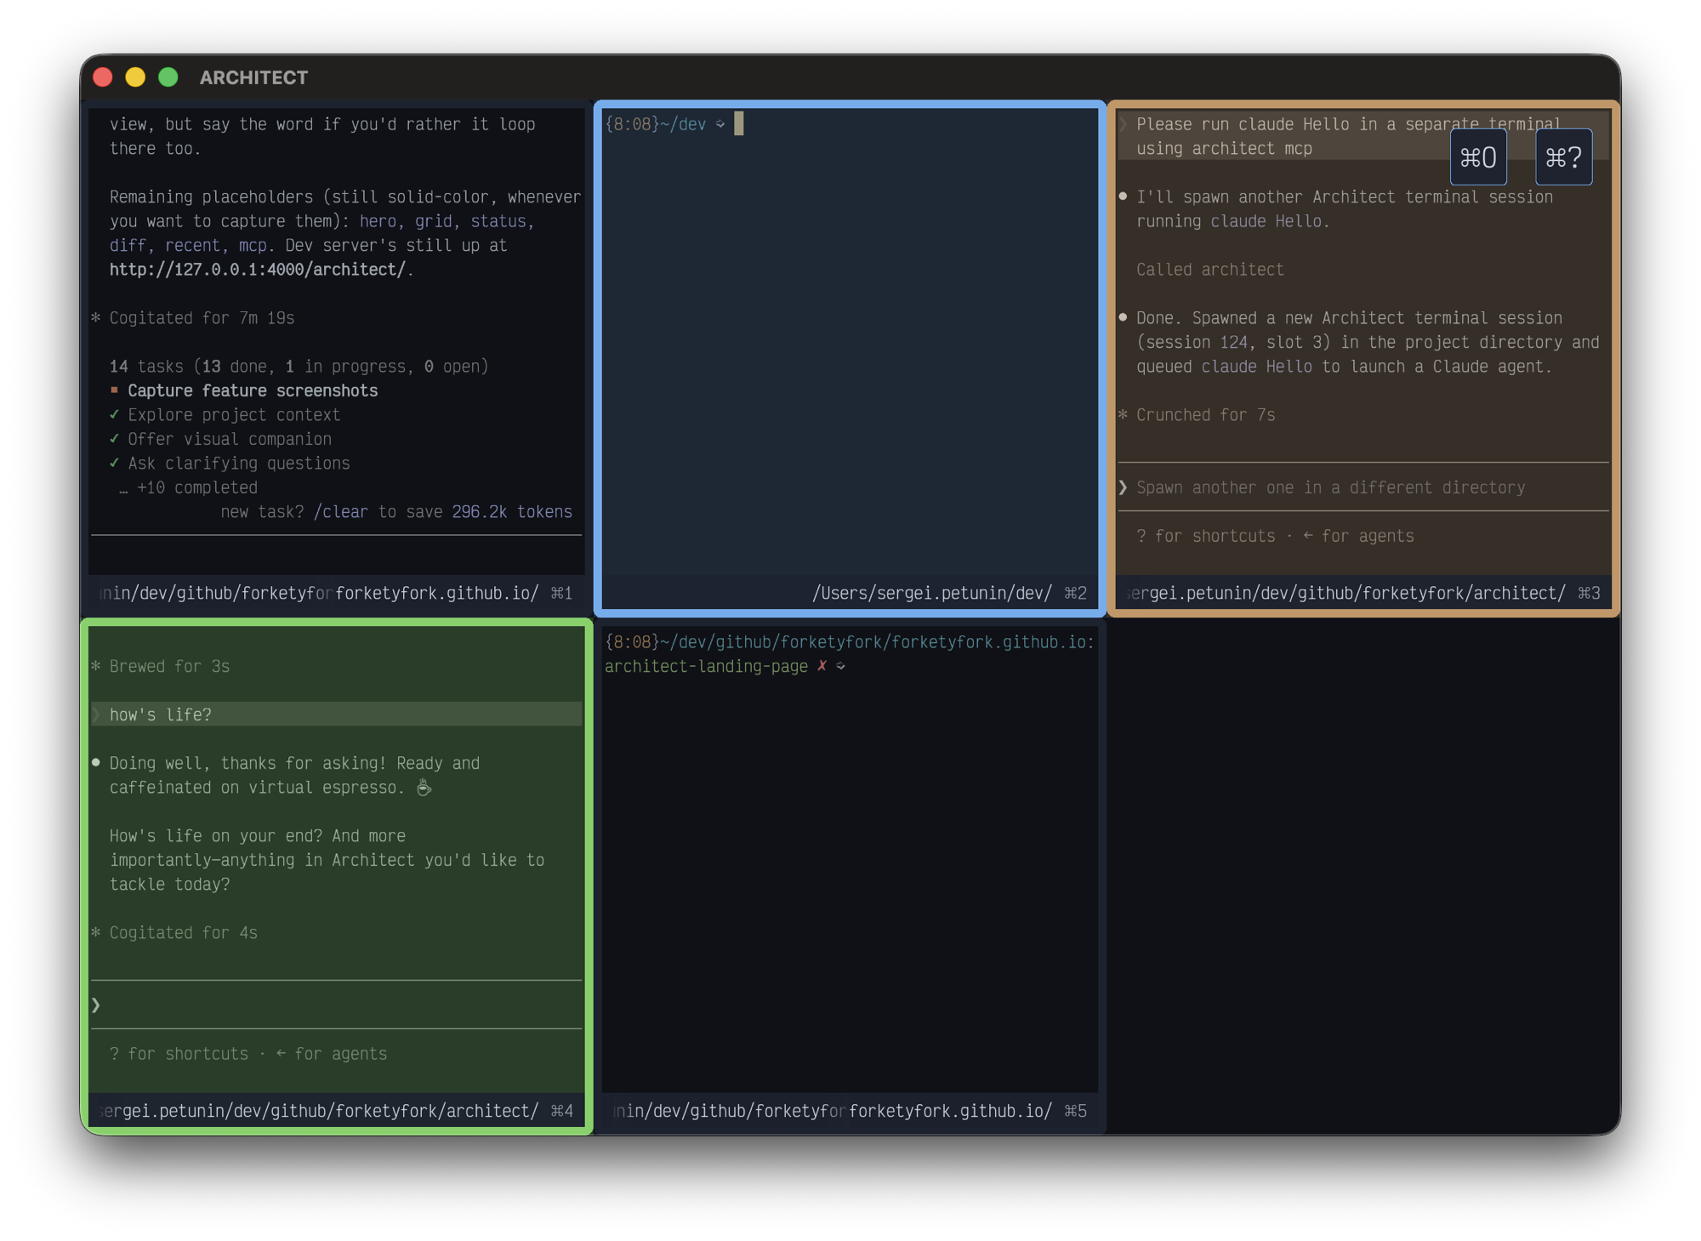
Task: Click the coffee cup emoji
Action: click(x=424, y=788)
